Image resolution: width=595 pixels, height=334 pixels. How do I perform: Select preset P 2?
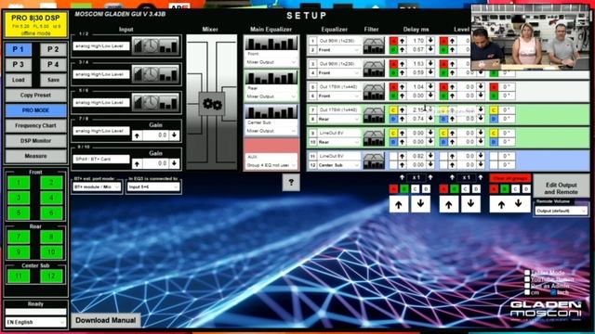point(53,49)
